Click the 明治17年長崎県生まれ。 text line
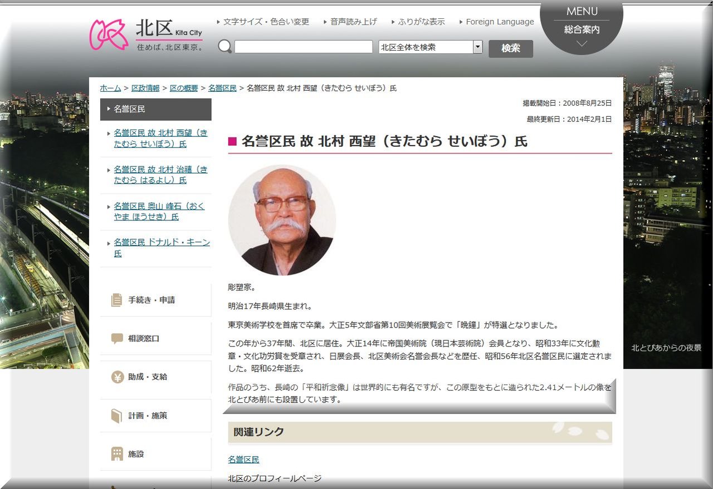Screen dimensions: 713x489 pyautogui.click(x=270, y=306)
